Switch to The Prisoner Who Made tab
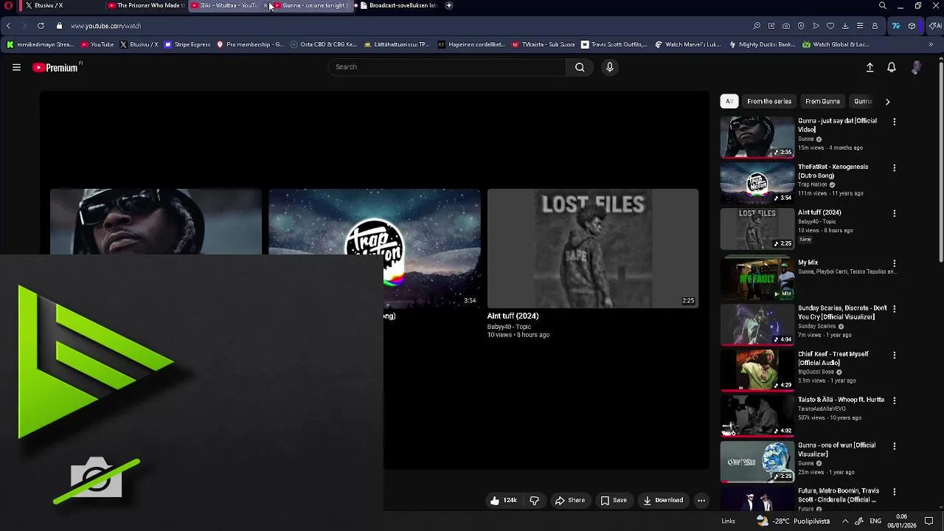944x531 pixels. [x=146, y=5]
